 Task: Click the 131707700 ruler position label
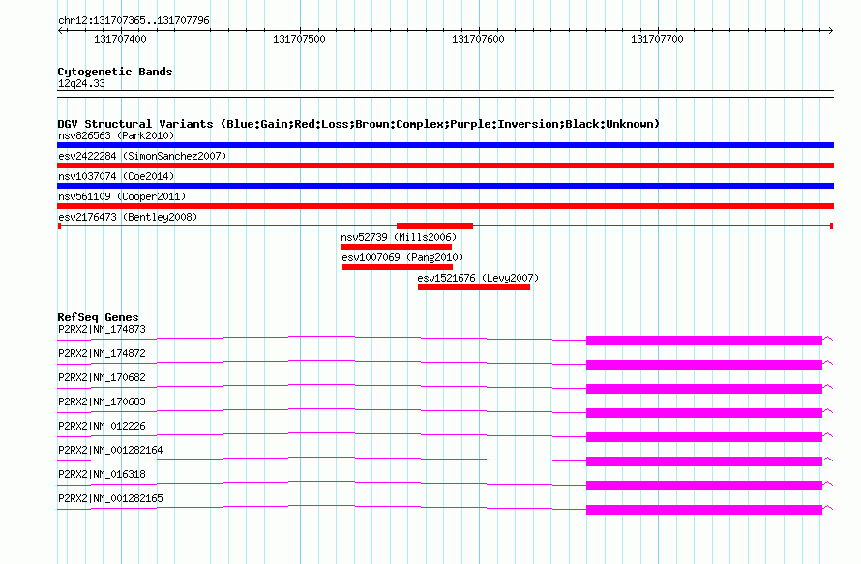657,39
